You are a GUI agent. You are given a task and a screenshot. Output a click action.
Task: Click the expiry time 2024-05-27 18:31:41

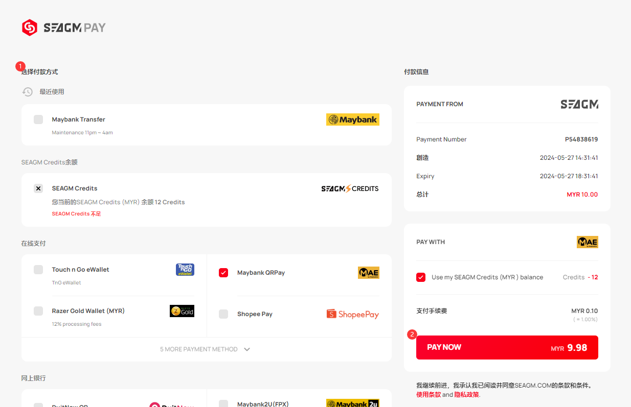coord(569,176)
